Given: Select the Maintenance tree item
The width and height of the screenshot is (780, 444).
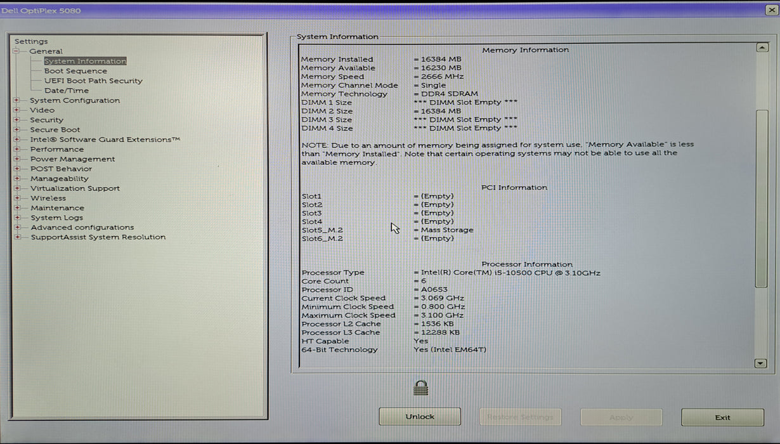Looking at the screenshot, I should pyautogui.click(x=57, y=208).
